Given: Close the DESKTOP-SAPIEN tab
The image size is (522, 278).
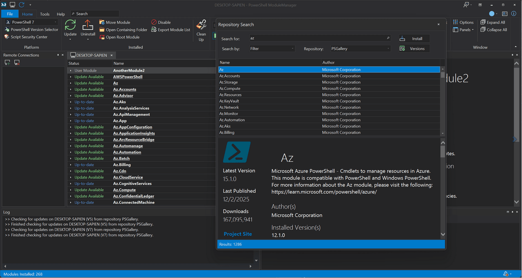Looking at the screenshot, I should [111, 55].
